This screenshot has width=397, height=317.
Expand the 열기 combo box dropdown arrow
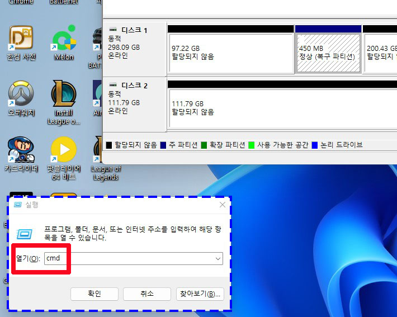(x=218, y=259)
